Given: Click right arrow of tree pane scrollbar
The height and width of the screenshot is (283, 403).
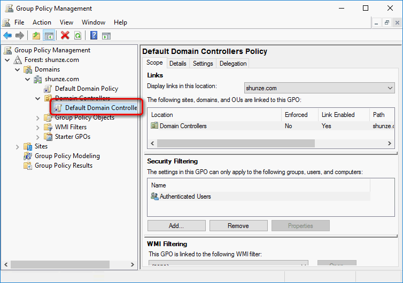Looking at the screenshot, I should (133, 264).
